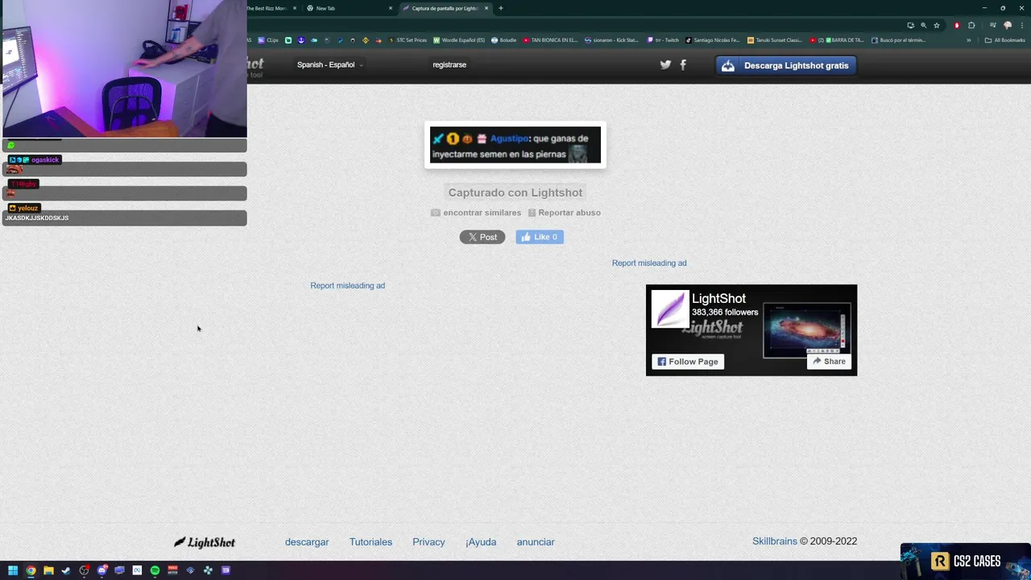Open Spotify from the taskbar
The height and width of the screenshot is (580, 1031).
[x=155, y=570]
